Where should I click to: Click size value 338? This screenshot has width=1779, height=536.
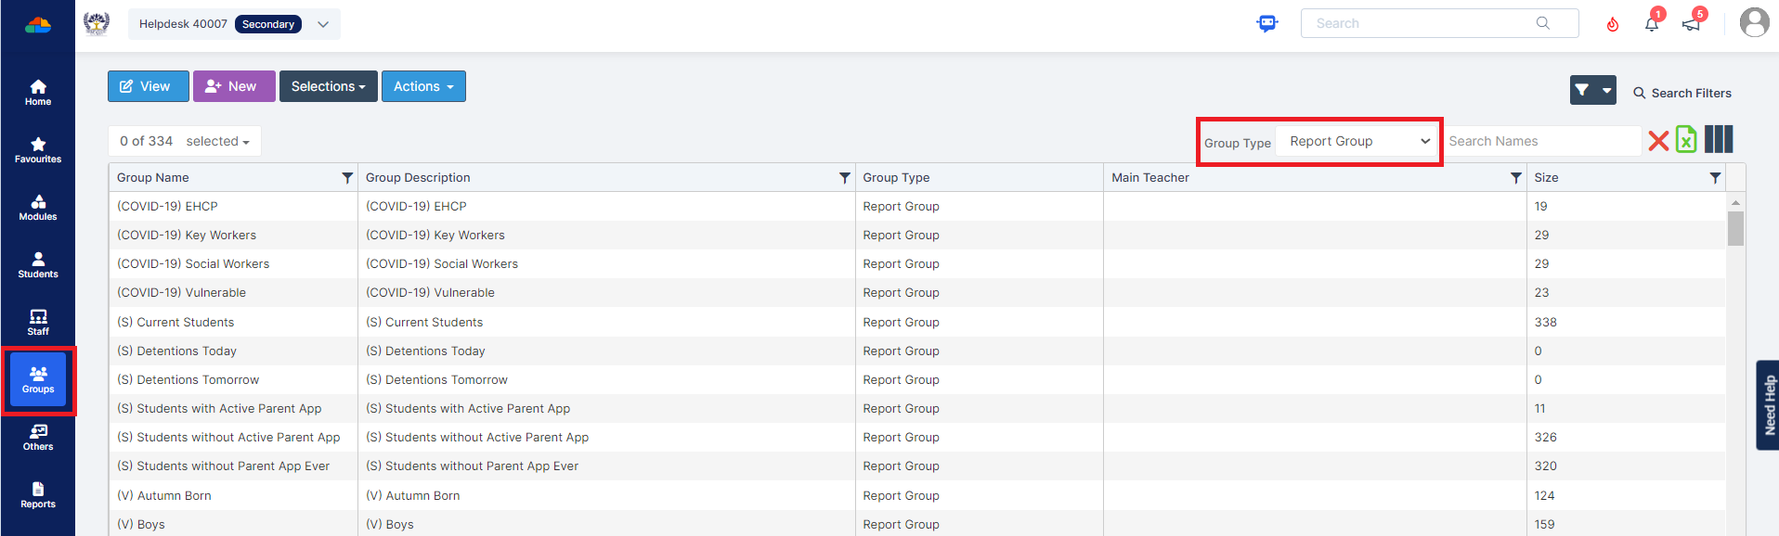[1545, 322]
